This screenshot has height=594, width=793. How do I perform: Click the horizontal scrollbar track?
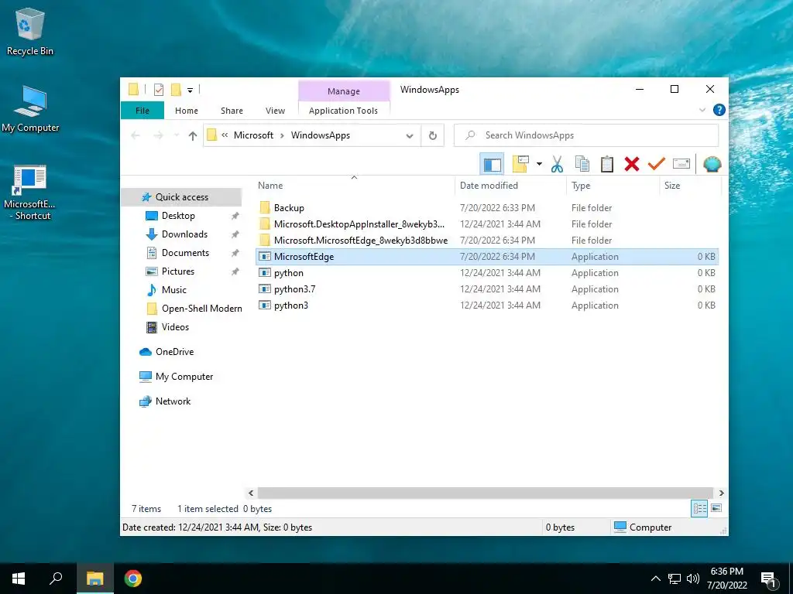pyautogui.click(x=485, y=493)
